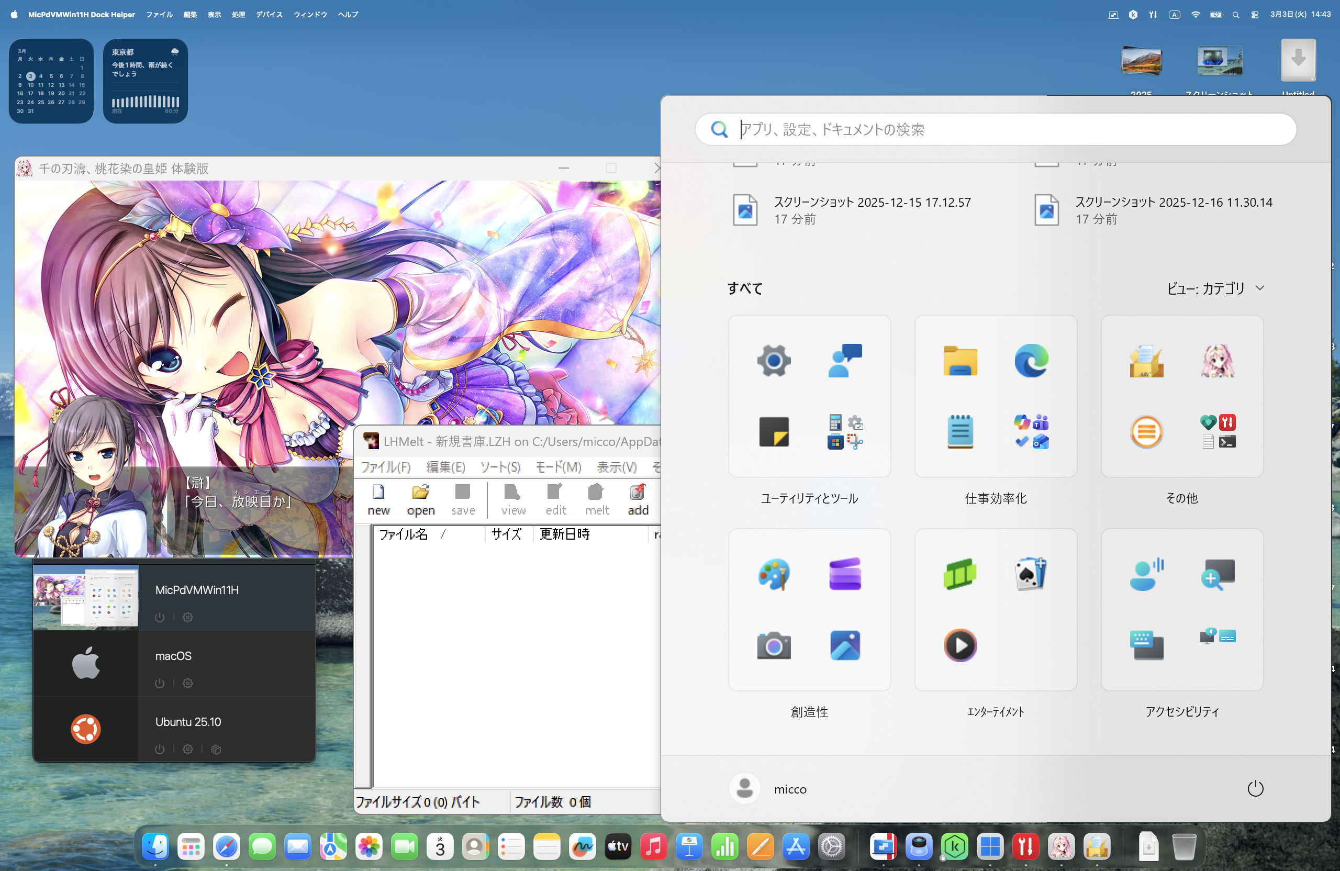
Task: Toggle power button for Ubuntu 25.10 VM
Action: 160,750
